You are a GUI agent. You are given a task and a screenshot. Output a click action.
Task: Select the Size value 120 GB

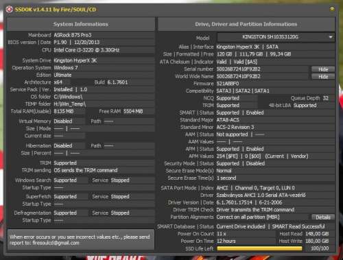point(224,54)
